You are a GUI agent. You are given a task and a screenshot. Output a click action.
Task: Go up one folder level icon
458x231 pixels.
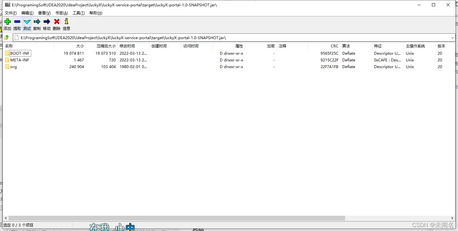(x=6, y=38)
